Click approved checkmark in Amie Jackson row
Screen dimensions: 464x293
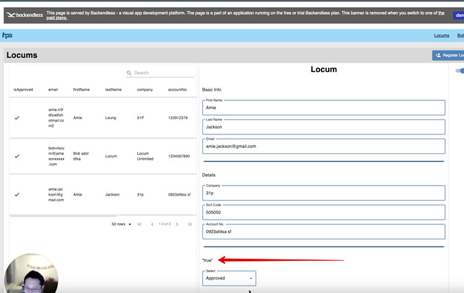[x=17, y=194]
